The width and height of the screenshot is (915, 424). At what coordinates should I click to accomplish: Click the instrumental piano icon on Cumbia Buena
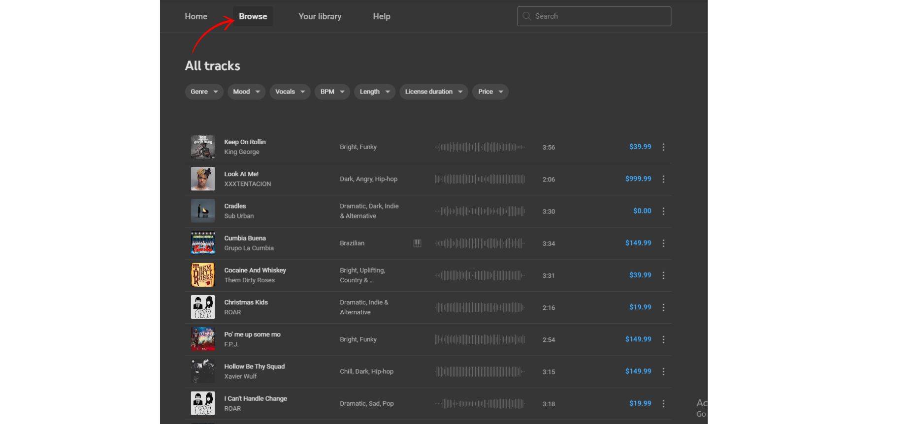click(x=417, y=243)
